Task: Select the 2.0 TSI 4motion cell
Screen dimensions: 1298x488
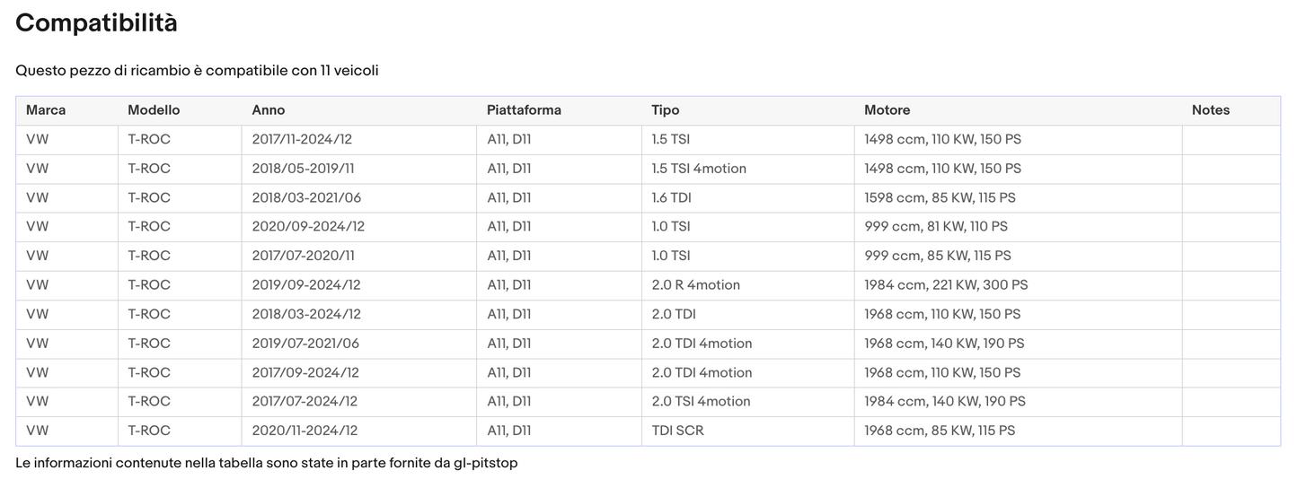Action: (x=701, y=402)
